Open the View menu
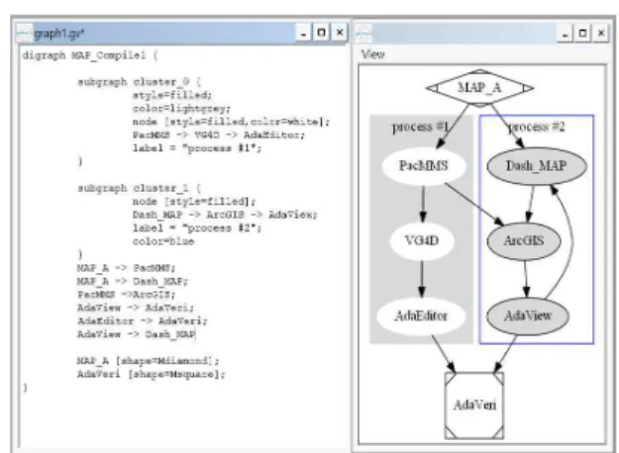This screenshot has height=453, width=619. [373, 54]
